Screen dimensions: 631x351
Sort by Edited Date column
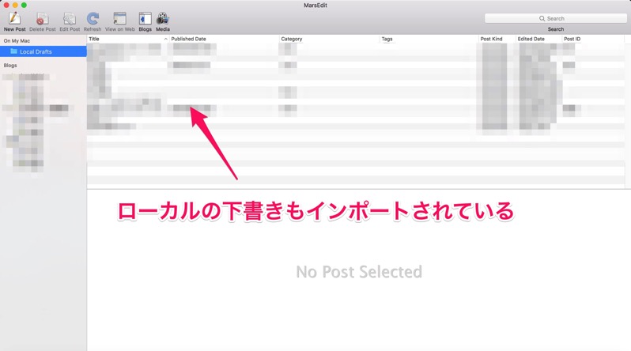click(538, 39)
